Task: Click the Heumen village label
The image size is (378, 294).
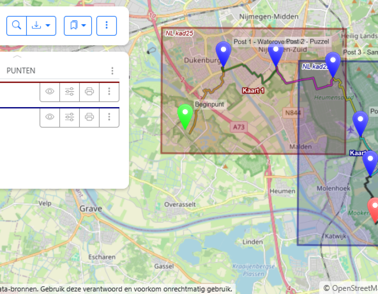Action: (x=282, y=192)
